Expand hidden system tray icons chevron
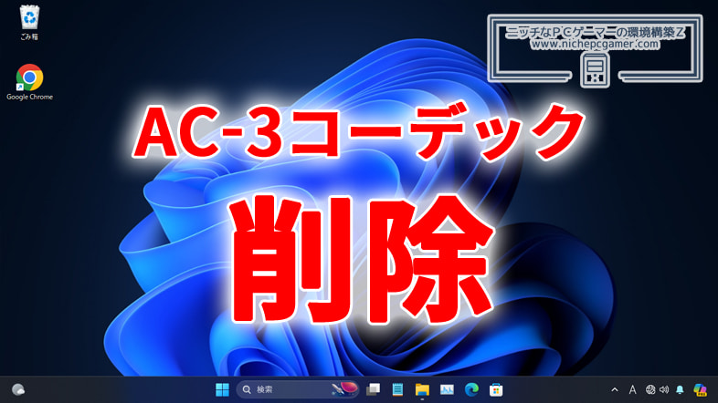This screenshot has width=718, height=403. tap(615, 389)
